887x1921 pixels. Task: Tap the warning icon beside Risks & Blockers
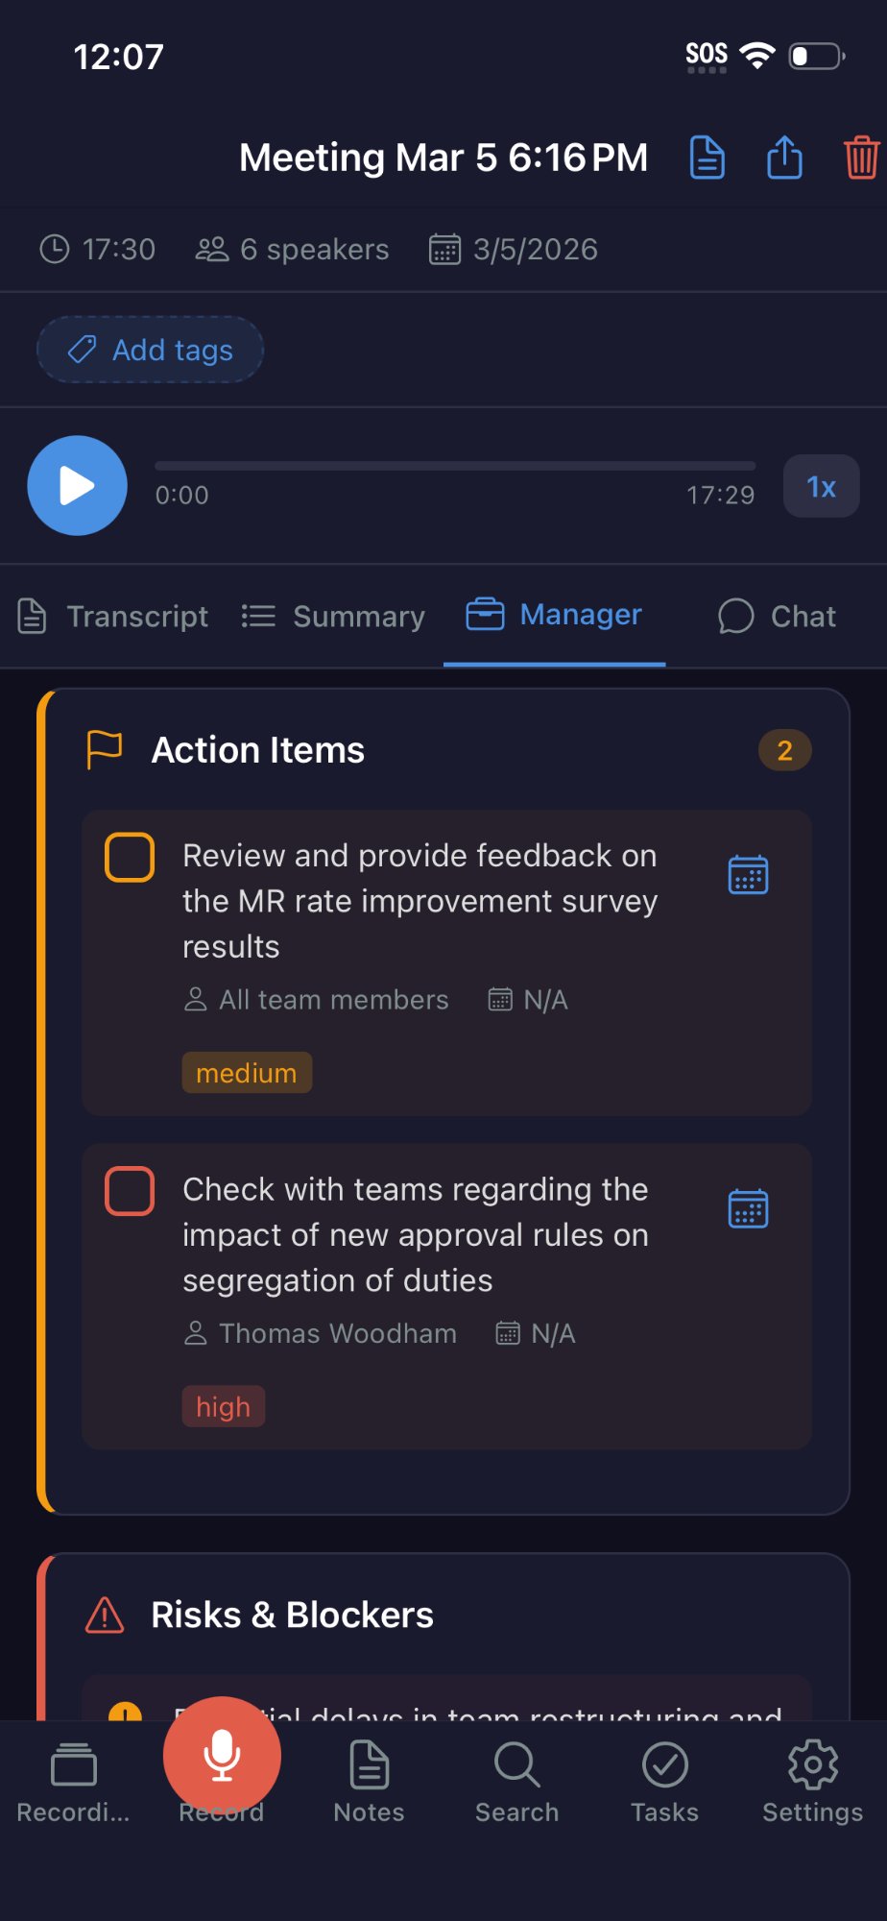(x=106, y=1614)
